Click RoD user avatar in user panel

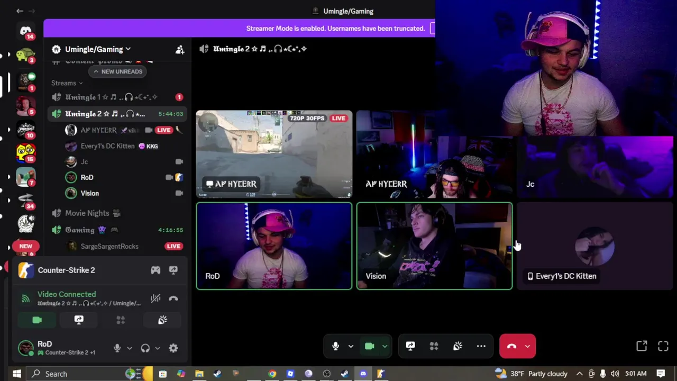pyautogui.click(x=25, y=348)
